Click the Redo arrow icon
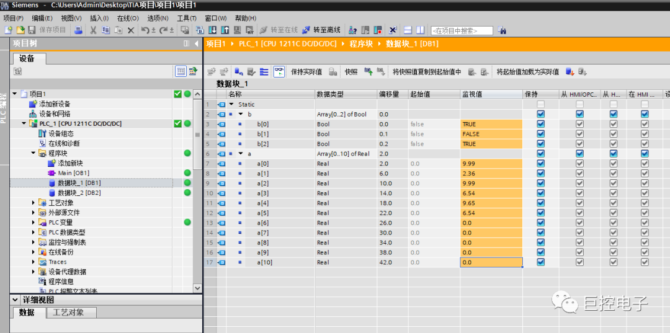Image resolution: width=670 pixels, height=333 pixels. pos(163,30)
